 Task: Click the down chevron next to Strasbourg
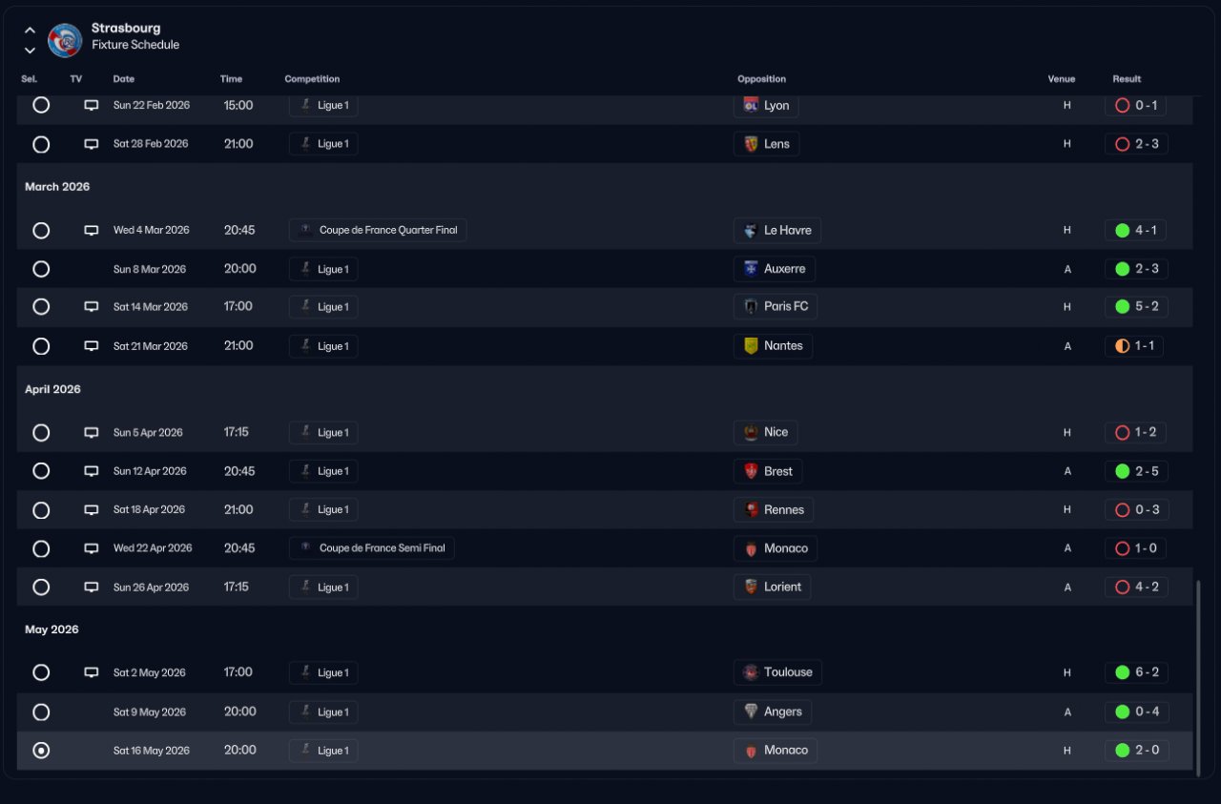tap(30, 50)
